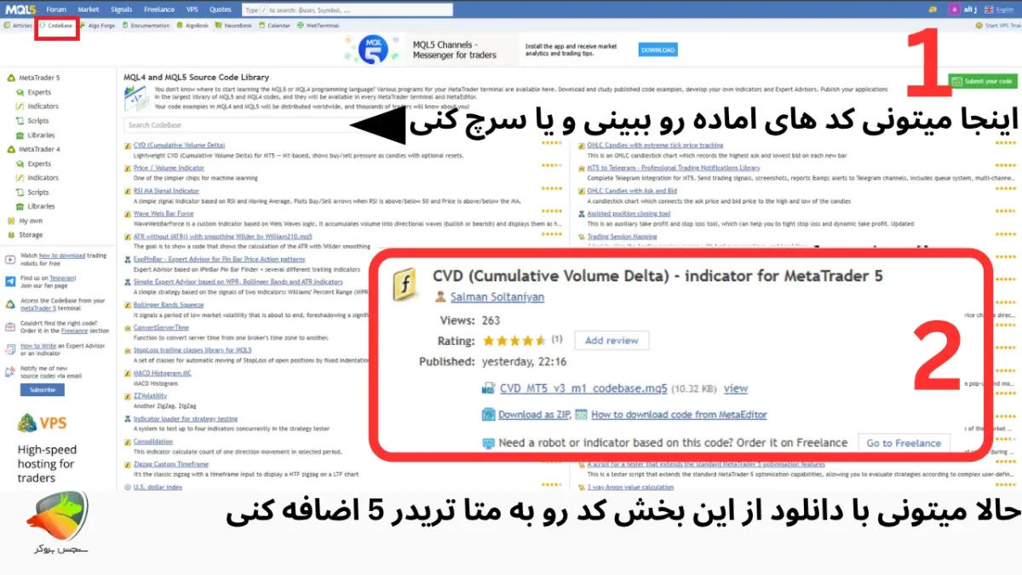Go to the Articles section
This screenshot has height=575, width=1022.
click(18, 26)
